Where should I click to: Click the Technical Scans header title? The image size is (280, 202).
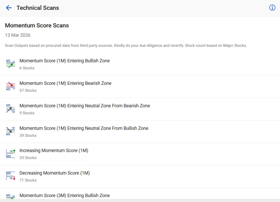[x=38, y=8]
